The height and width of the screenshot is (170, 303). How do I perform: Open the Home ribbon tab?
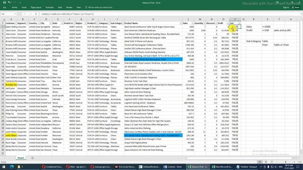pyautogui.click(x=15, y=8)
